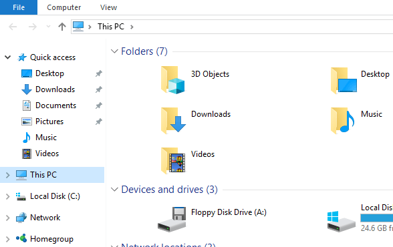Select Network in the navigation pane
Viewport: 393px width, 247px height.
45,218
